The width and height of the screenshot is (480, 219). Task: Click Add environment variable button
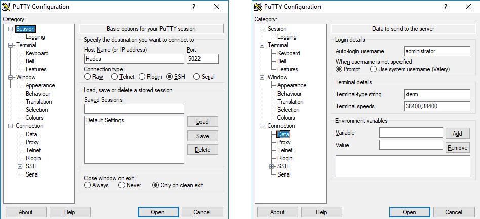(x=458, y=134)
